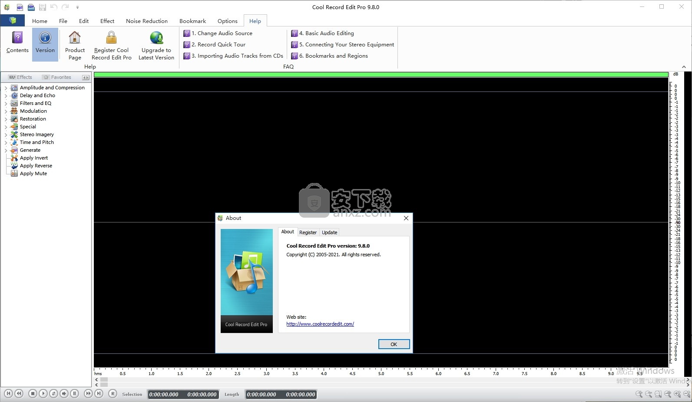Click Zoom Out Full icon

pyautogui.click(x=668, y=394)
